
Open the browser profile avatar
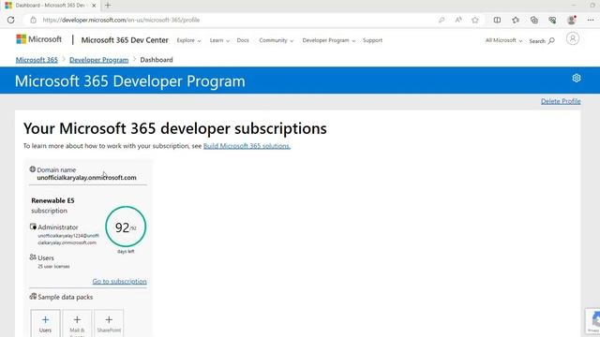(x=572, y=20)
